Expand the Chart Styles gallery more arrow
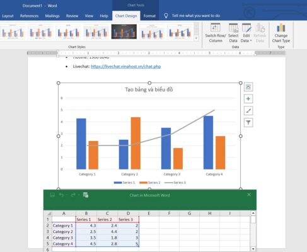The width and height of the screenshot is (307, 252). (196, 38)
